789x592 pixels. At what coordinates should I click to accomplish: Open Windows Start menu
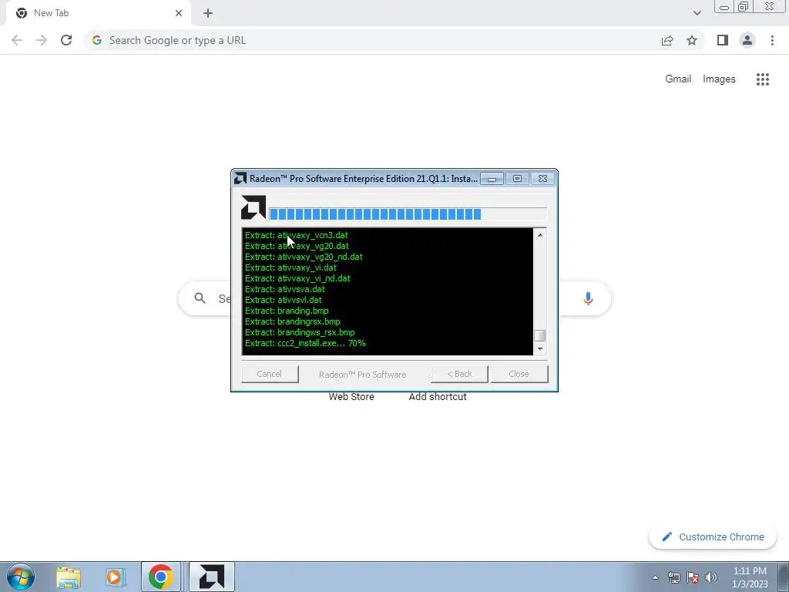point(21,577)
